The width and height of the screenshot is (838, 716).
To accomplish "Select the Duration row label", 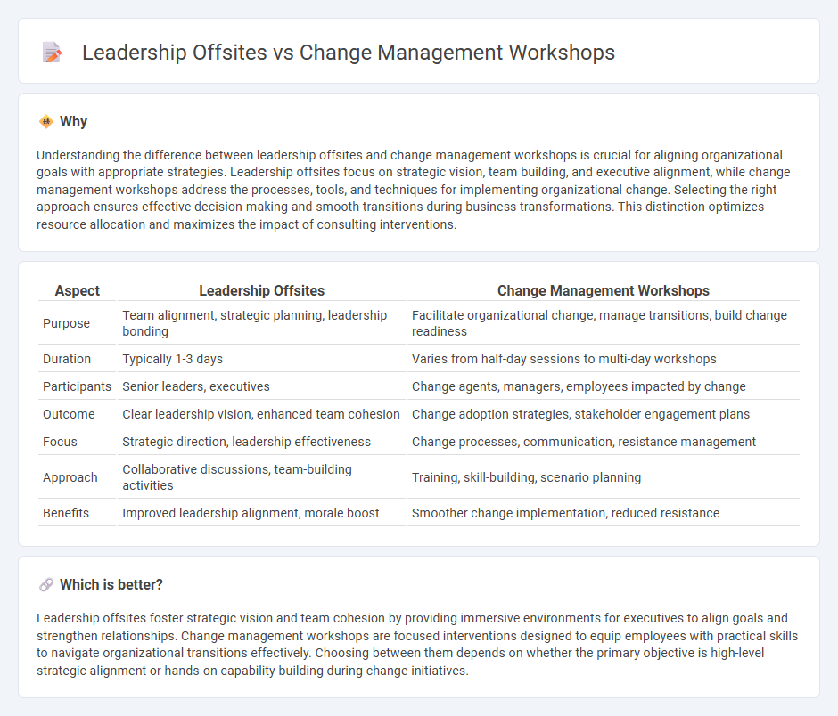I will point(67,359).
